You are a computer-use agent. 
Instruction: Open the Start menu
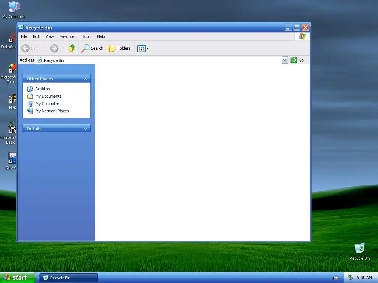pos(18,278)
